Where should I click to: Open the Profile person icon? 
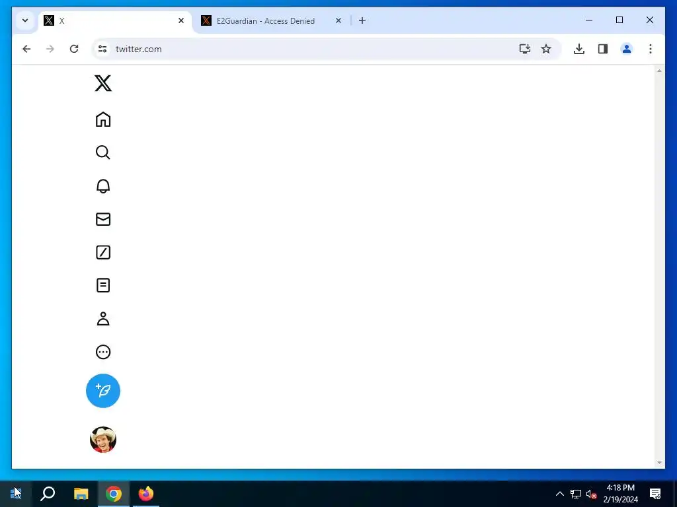(x=102, y=319)
